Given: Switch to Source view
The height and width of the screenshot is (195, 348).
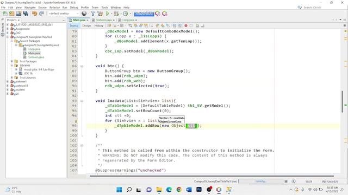Looking at the screenshot, I should pyautogui.click(x=74, y=25).
